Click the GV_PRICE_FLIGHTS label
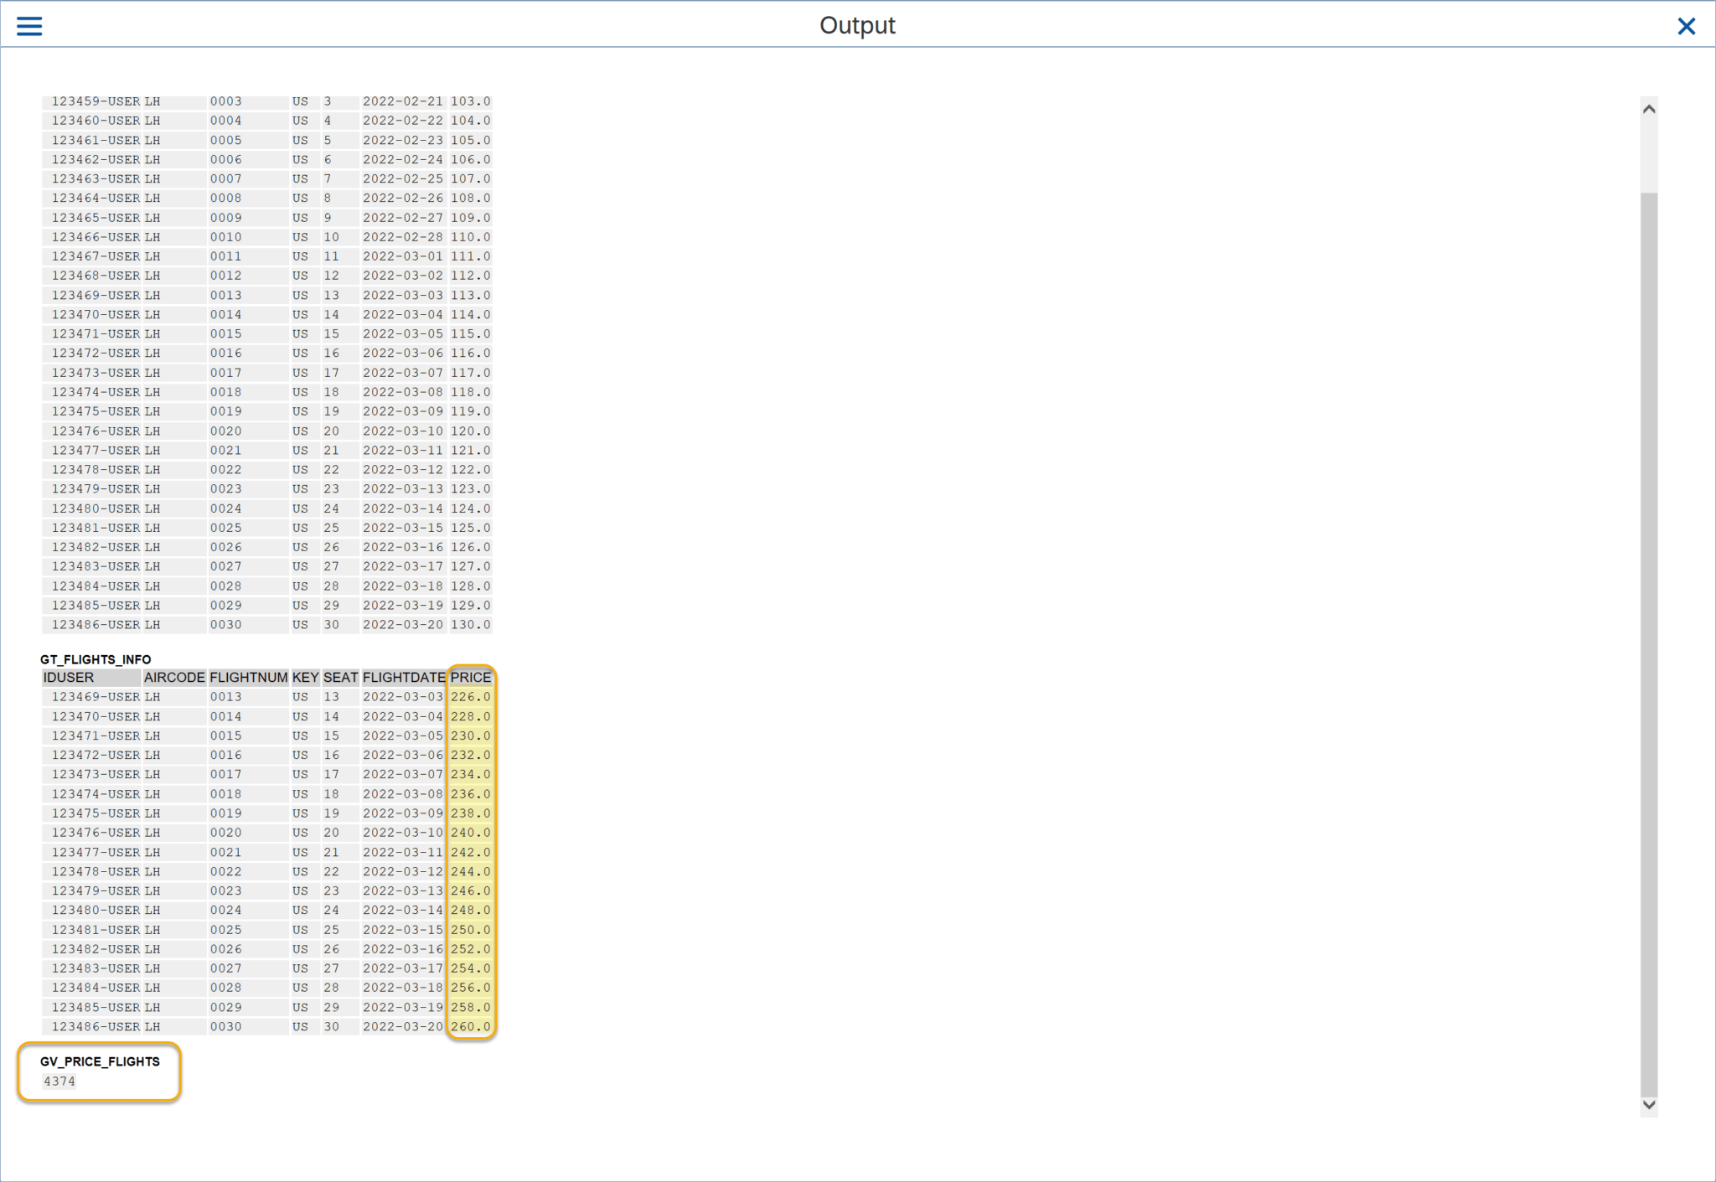This screenshot has width=1716, height=1182. tap(100, 1061)
